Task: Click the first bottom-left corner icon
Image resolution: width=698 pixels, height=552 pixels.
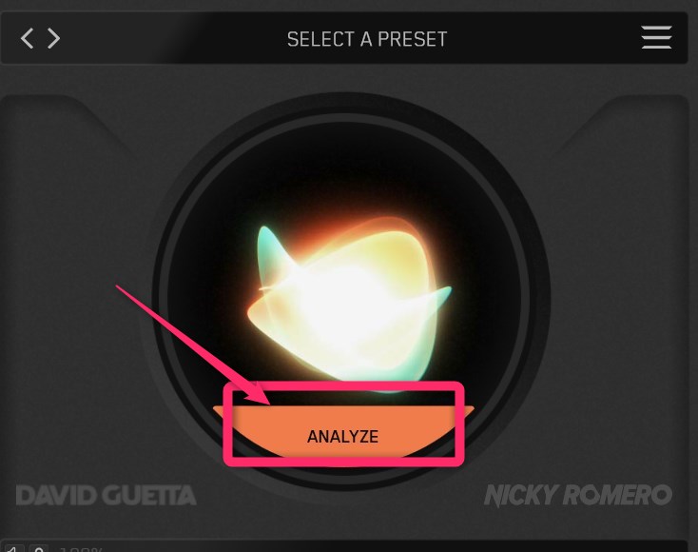Action: [x=13, y=548]
